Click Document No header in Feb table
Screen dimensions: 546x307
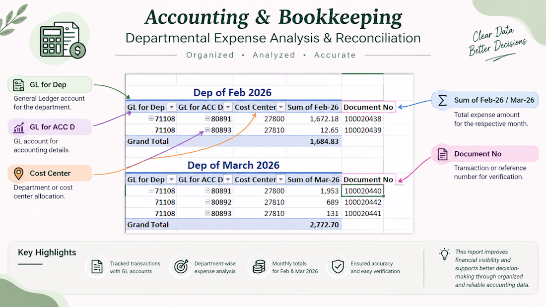click(368, 107)
